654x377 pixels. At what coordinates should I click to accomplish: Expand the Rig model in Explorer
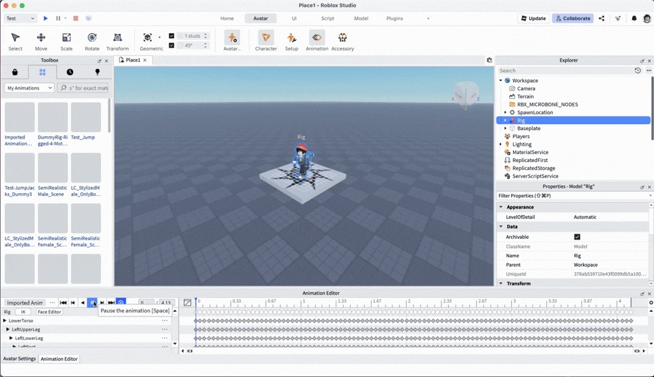506,120
